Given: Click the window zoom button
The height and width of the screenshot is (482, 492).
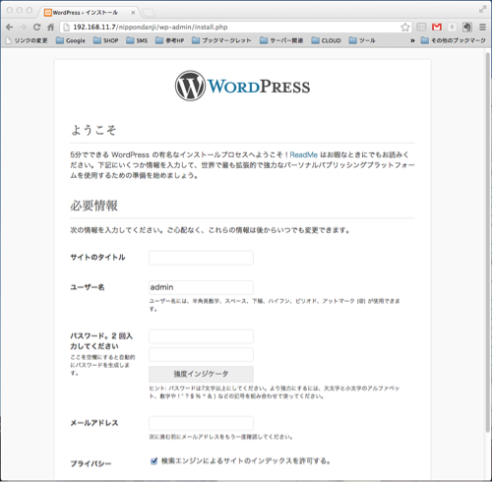Looking at the screenshot, I should click(30, 10).
